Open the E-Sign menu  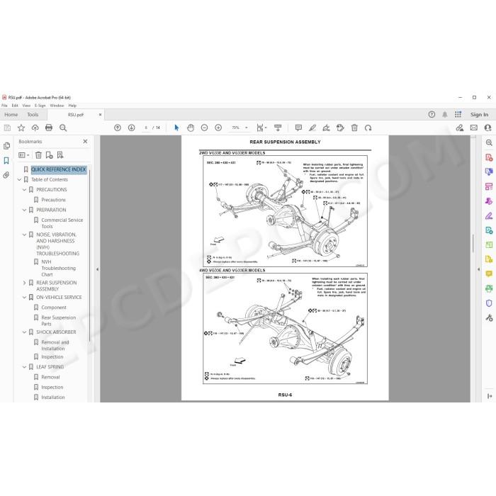(40, 106)
